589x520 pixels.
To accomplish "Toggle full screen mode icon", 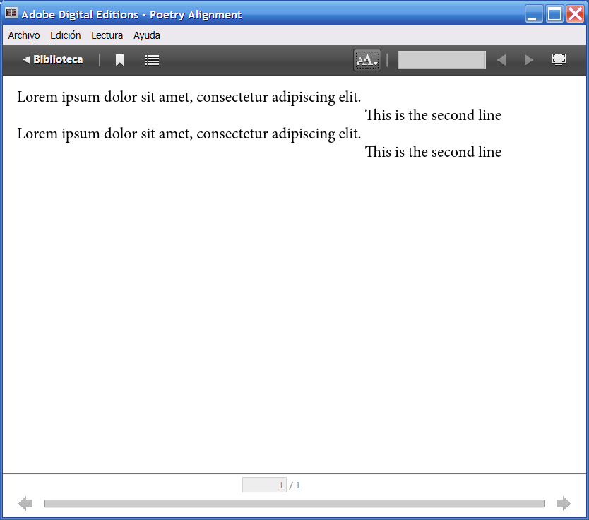I will (559, 59).
